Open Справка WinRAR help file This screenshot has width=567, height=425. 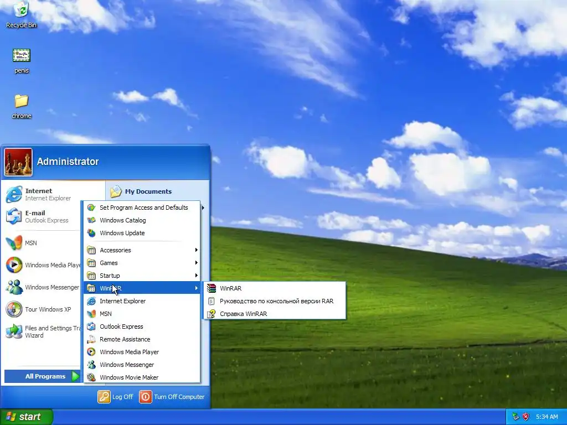click(275, 314)
